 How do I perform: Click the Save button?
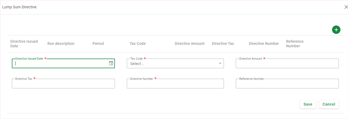308,104
